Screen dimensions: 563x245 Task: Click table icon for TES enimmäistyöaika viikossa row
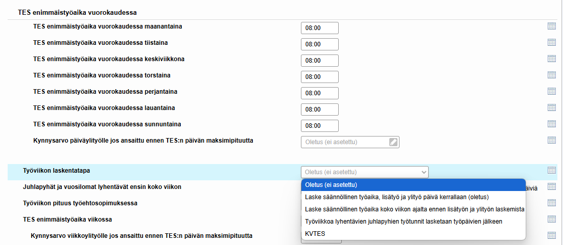[552, 219]
